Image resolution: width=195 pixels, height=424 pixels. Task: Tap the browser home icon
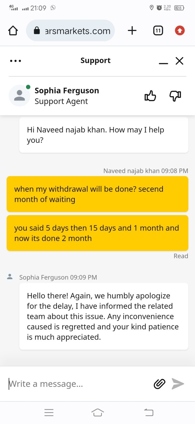pos(13,31)
